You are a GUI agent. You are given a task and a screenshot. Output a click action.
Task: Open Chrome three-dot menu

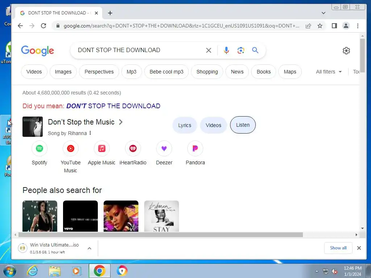pyautogui.click(x=358, y=26)
